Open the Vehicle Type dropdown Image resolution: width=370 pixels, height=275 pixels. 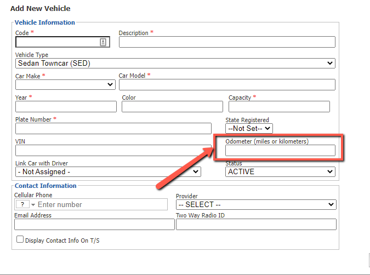pos(175,63)
